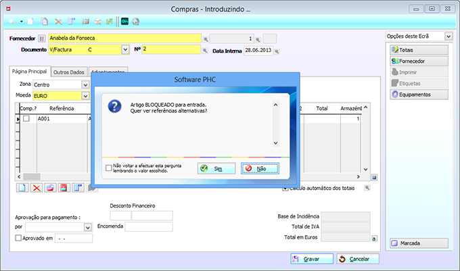Click the table grid toolbar icon

[x=86, y=22]
